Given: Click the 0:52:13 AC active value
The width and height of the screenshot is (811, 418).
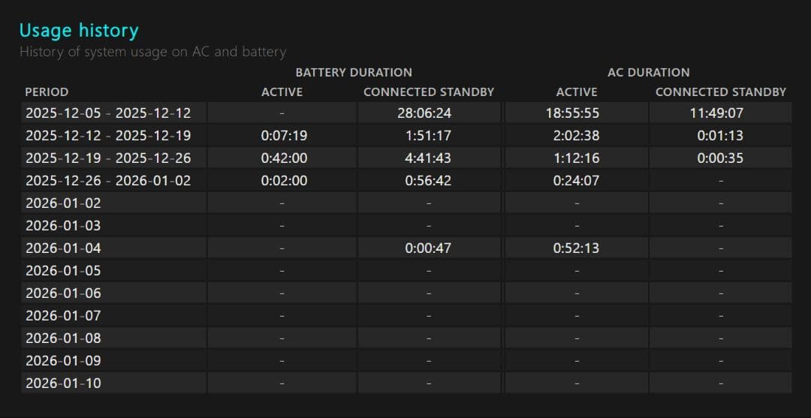Looking at the screenshot, I should [577, 248].
